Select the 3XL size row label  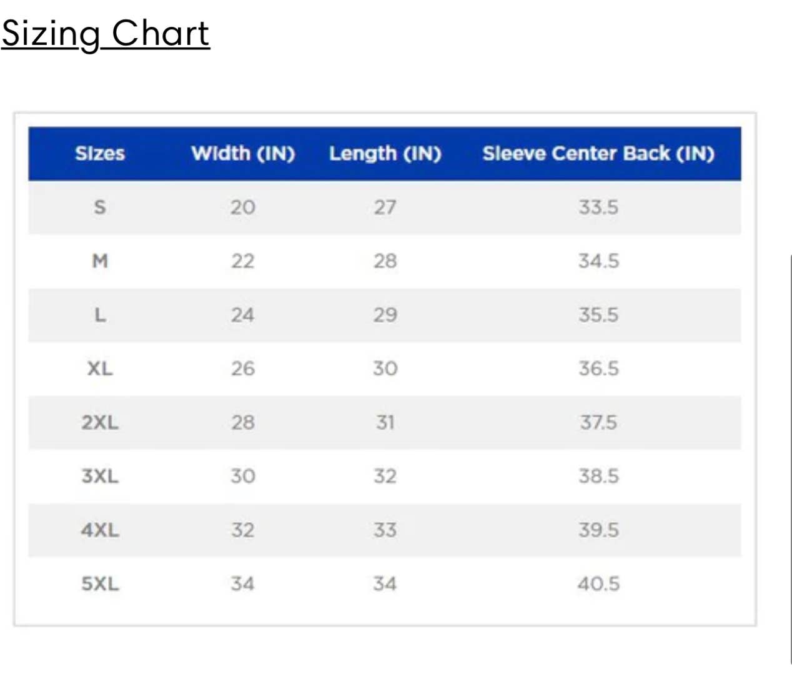click(x=100, y=477)
